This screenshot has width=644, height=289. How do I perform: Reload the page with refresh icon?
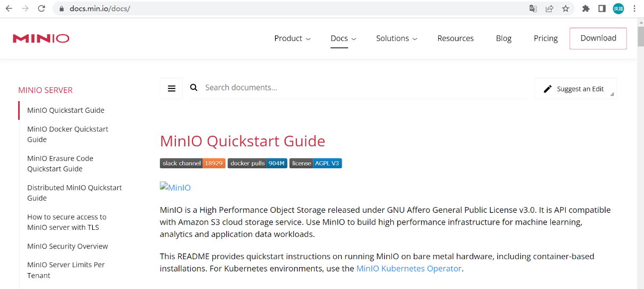(x=42, y=9)
